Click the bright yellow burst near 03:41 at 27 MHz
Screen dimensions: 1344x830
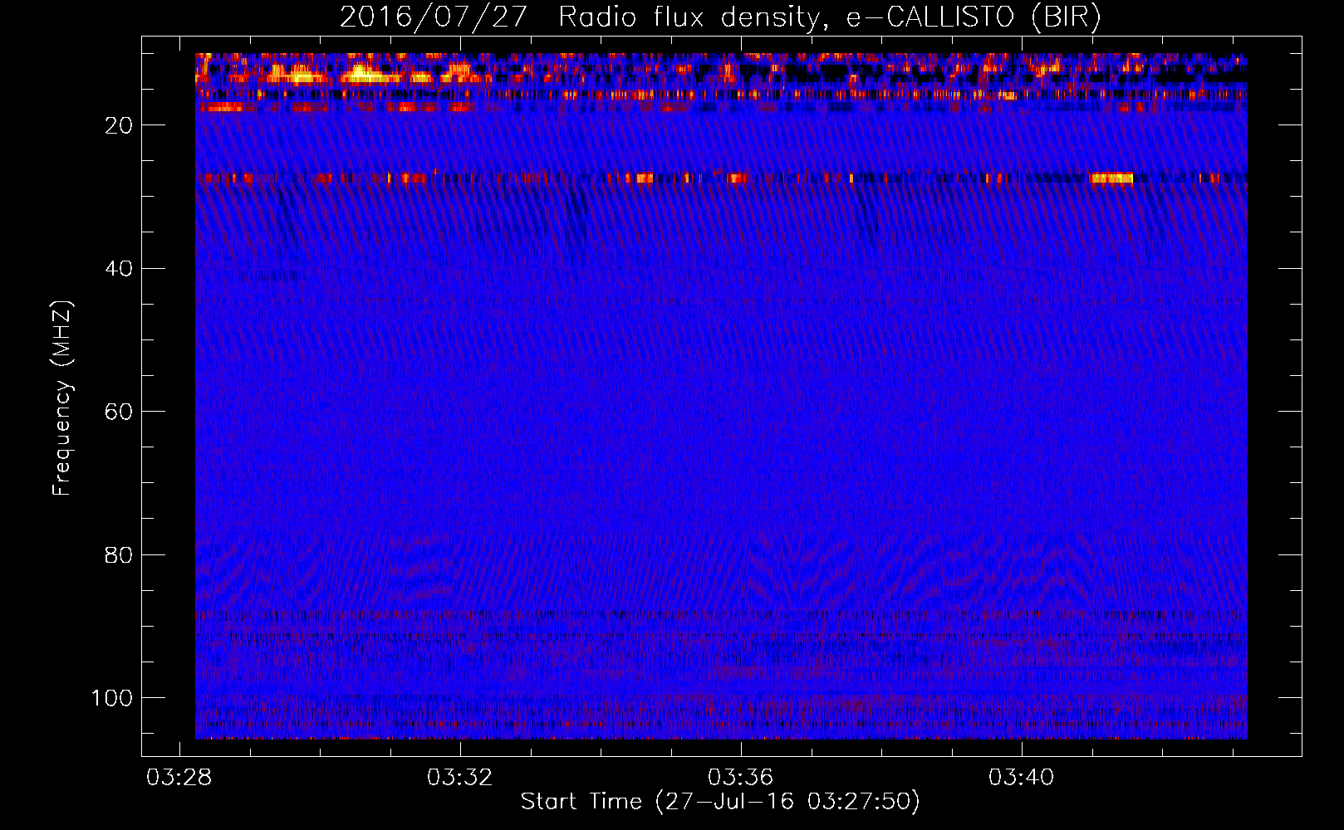click(x=1111, y=178)
